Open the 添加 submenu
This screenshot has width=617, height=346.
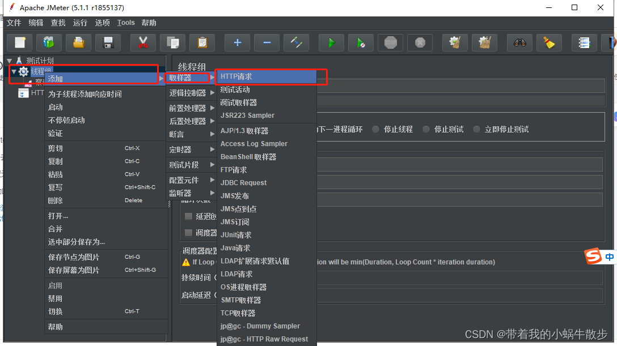click(x=105, y=79)
